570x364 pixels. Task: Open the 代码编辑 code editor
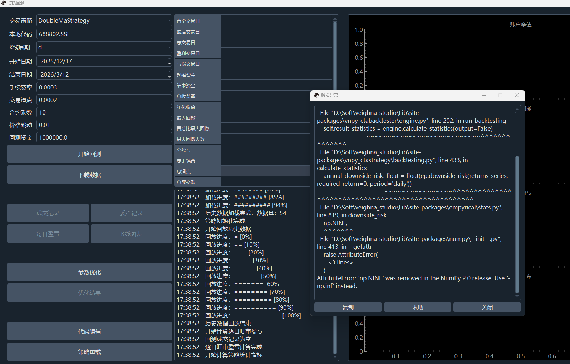[x=89, y=331]
